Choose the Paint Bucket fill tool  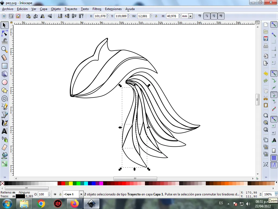coord(4,156)
